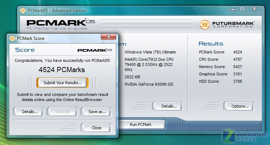Click the Online ResultBrowser description text
The width and height of the screenshot is (270, 145).
[62, 97]
